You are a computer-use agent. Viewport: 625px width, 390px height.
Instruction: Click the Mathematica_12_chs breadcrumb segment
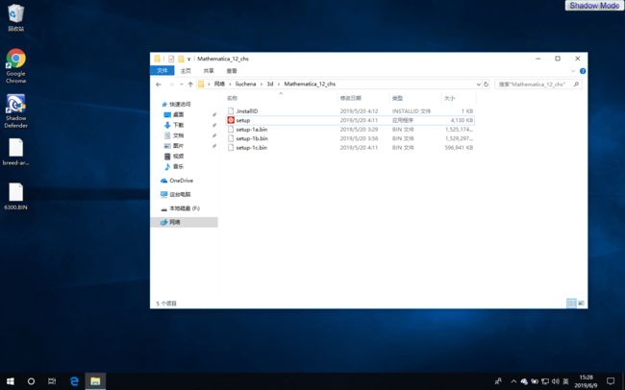tap(310, 85)
